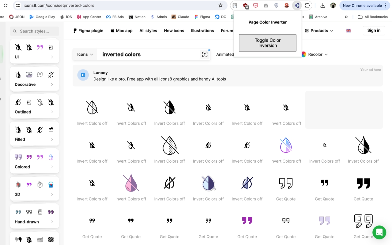Click the Chrome downloads icon
392x245 pixels.
tap(323, 6)
